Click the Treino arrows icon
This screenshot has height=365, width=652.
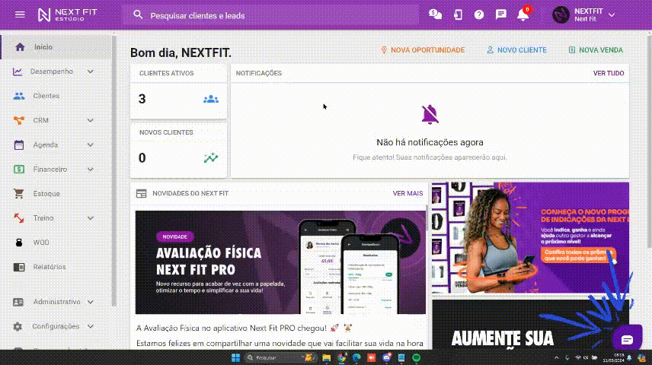(19, 218)
